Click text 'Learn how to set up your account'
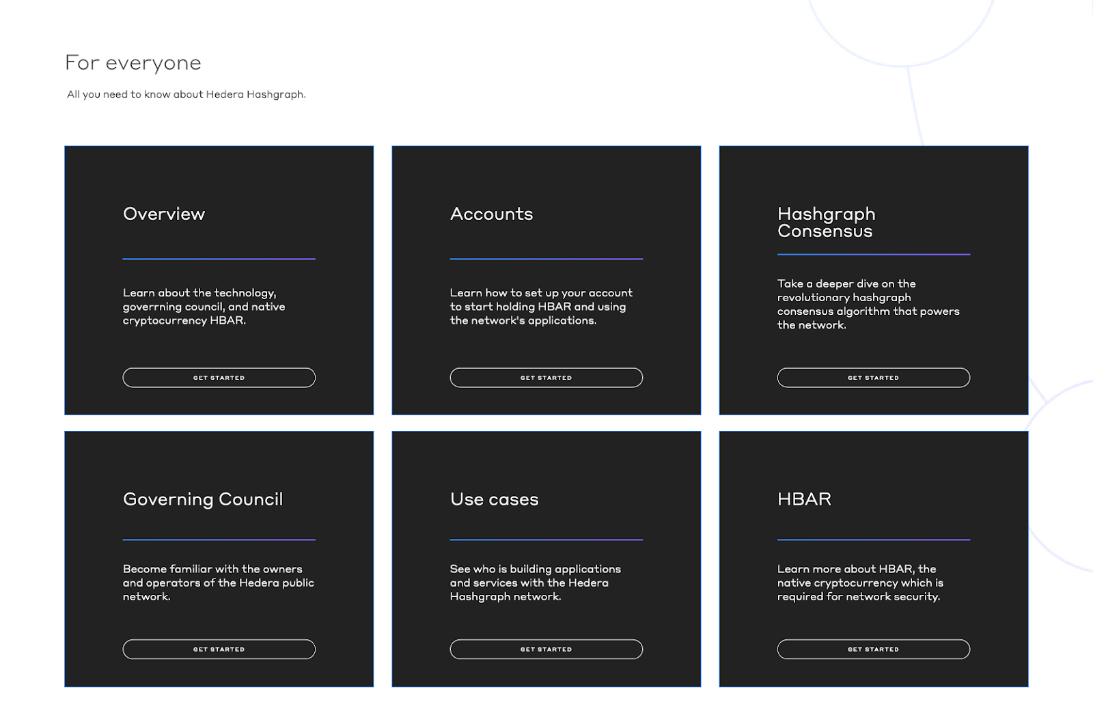Screen dimensions: 1093x711 [541, 307]
